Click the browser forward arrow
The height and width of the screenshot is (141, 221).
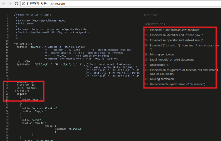pos(10,4)
